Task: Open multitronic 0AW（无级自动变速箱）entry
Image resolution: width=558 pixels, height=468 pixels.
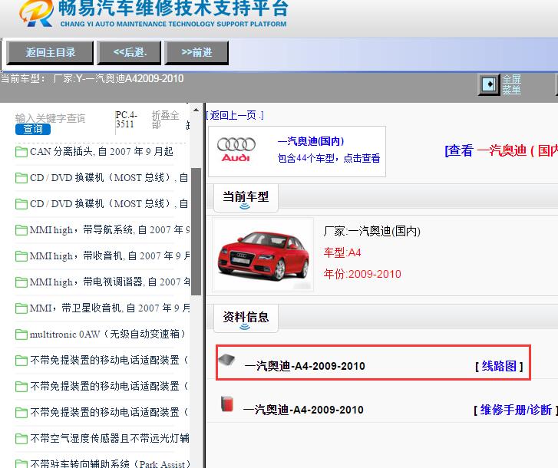Action: 107,335
